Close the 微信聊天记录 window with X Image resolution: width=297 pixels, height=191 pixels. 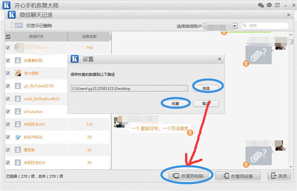[289, 15]
